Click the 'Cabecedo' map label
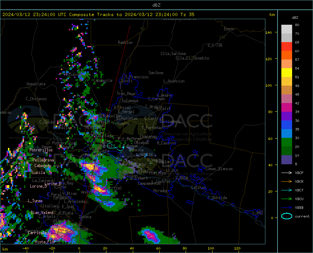Viewport: 313px width, 253px height. click(x=43, y=166)
